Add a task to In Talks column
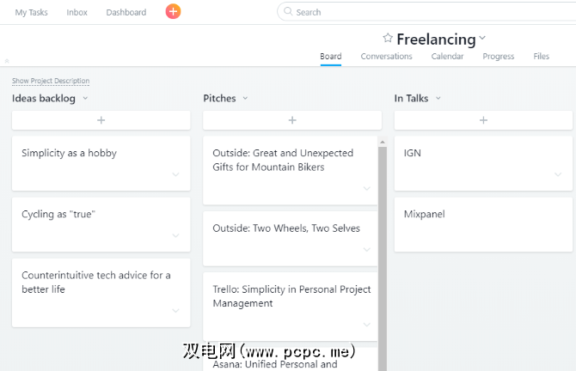Image resolution: width=576 pixels, height=371 pixels. 483,120
